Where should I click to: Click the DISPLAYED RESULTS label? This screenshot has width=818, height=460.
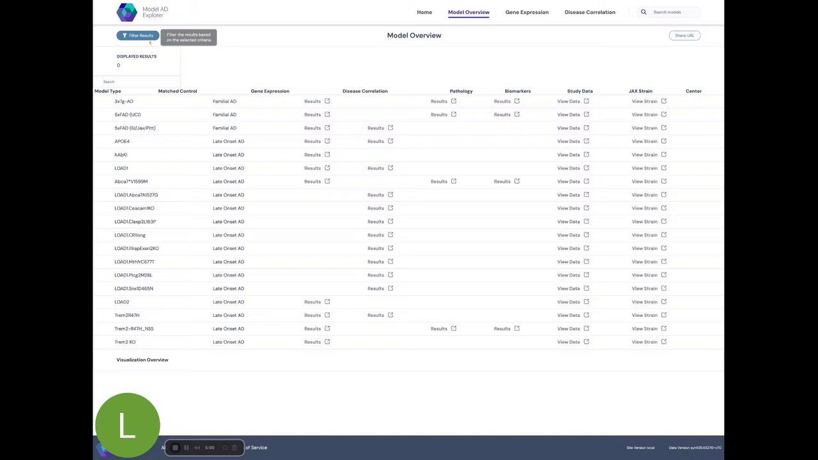pos(137,56)
